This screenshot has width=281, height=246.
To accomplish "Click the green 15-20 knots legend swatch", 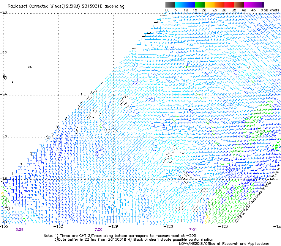I will (200, 5).
